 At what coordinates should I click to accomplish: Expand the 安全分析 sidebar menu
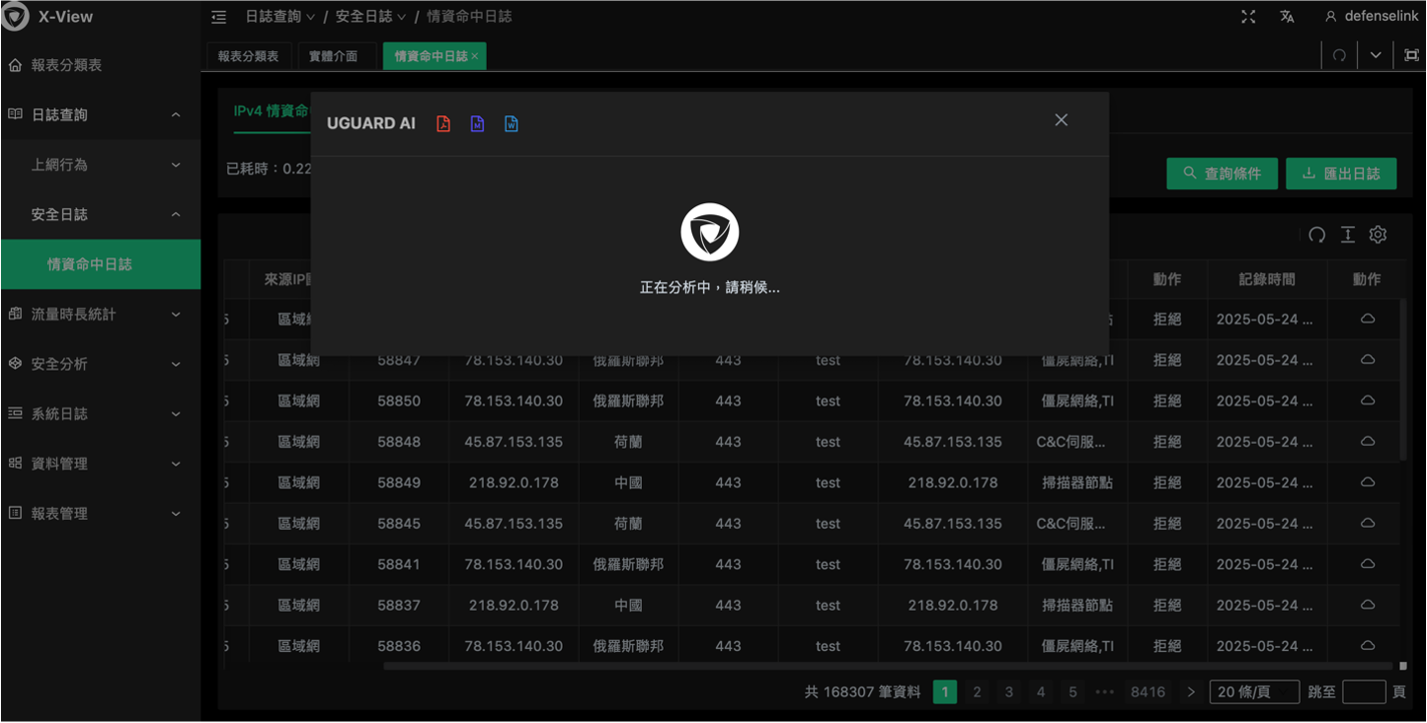point(100,364)
